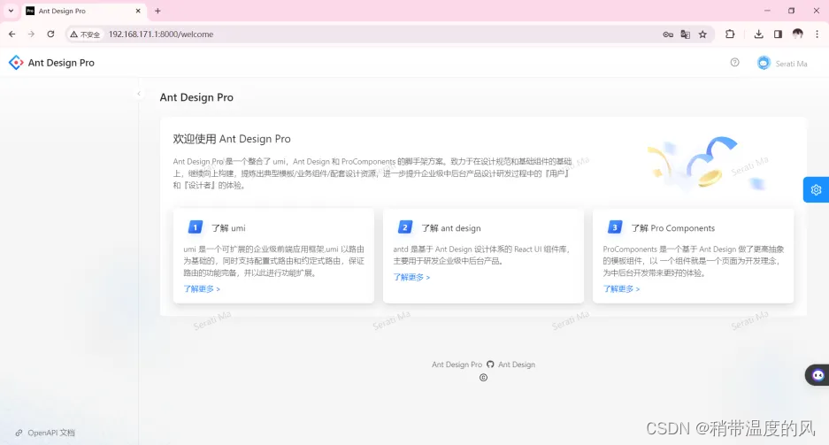Open the browser three-dot menu
829x445 pixels.
pos(817,34)
